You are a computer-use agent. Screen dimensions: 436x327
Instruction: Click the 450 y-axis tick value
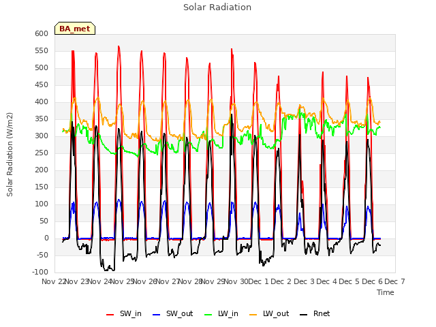click(42, 84)
